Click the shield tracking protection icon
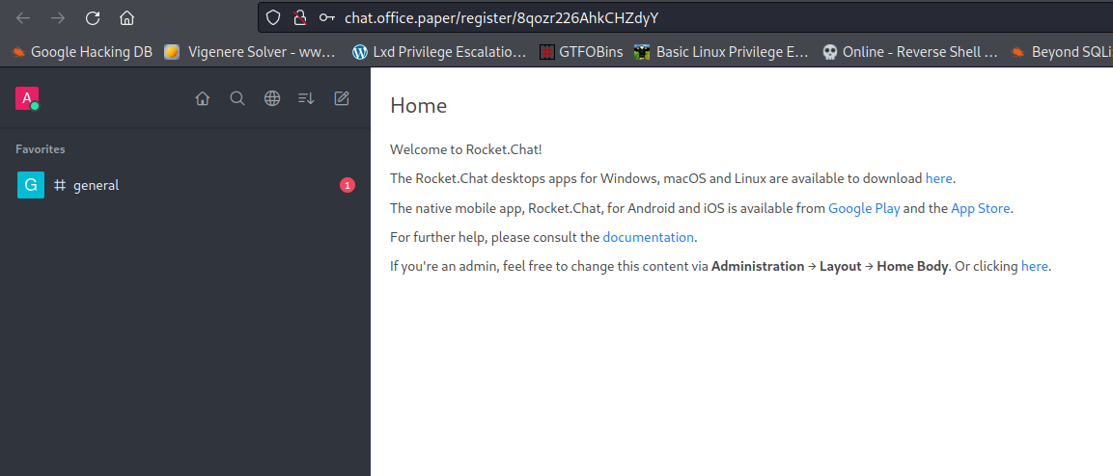The height and width of the screenshot is (476, 1113). coord(273,17)
